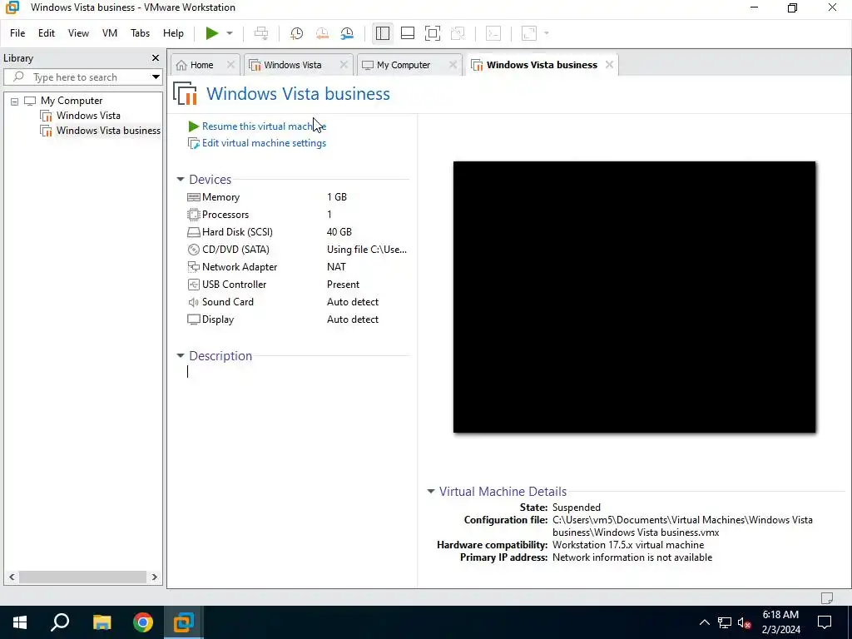
Task: Open Google Chrome from taskbar
Action: [x=143, y=622]
